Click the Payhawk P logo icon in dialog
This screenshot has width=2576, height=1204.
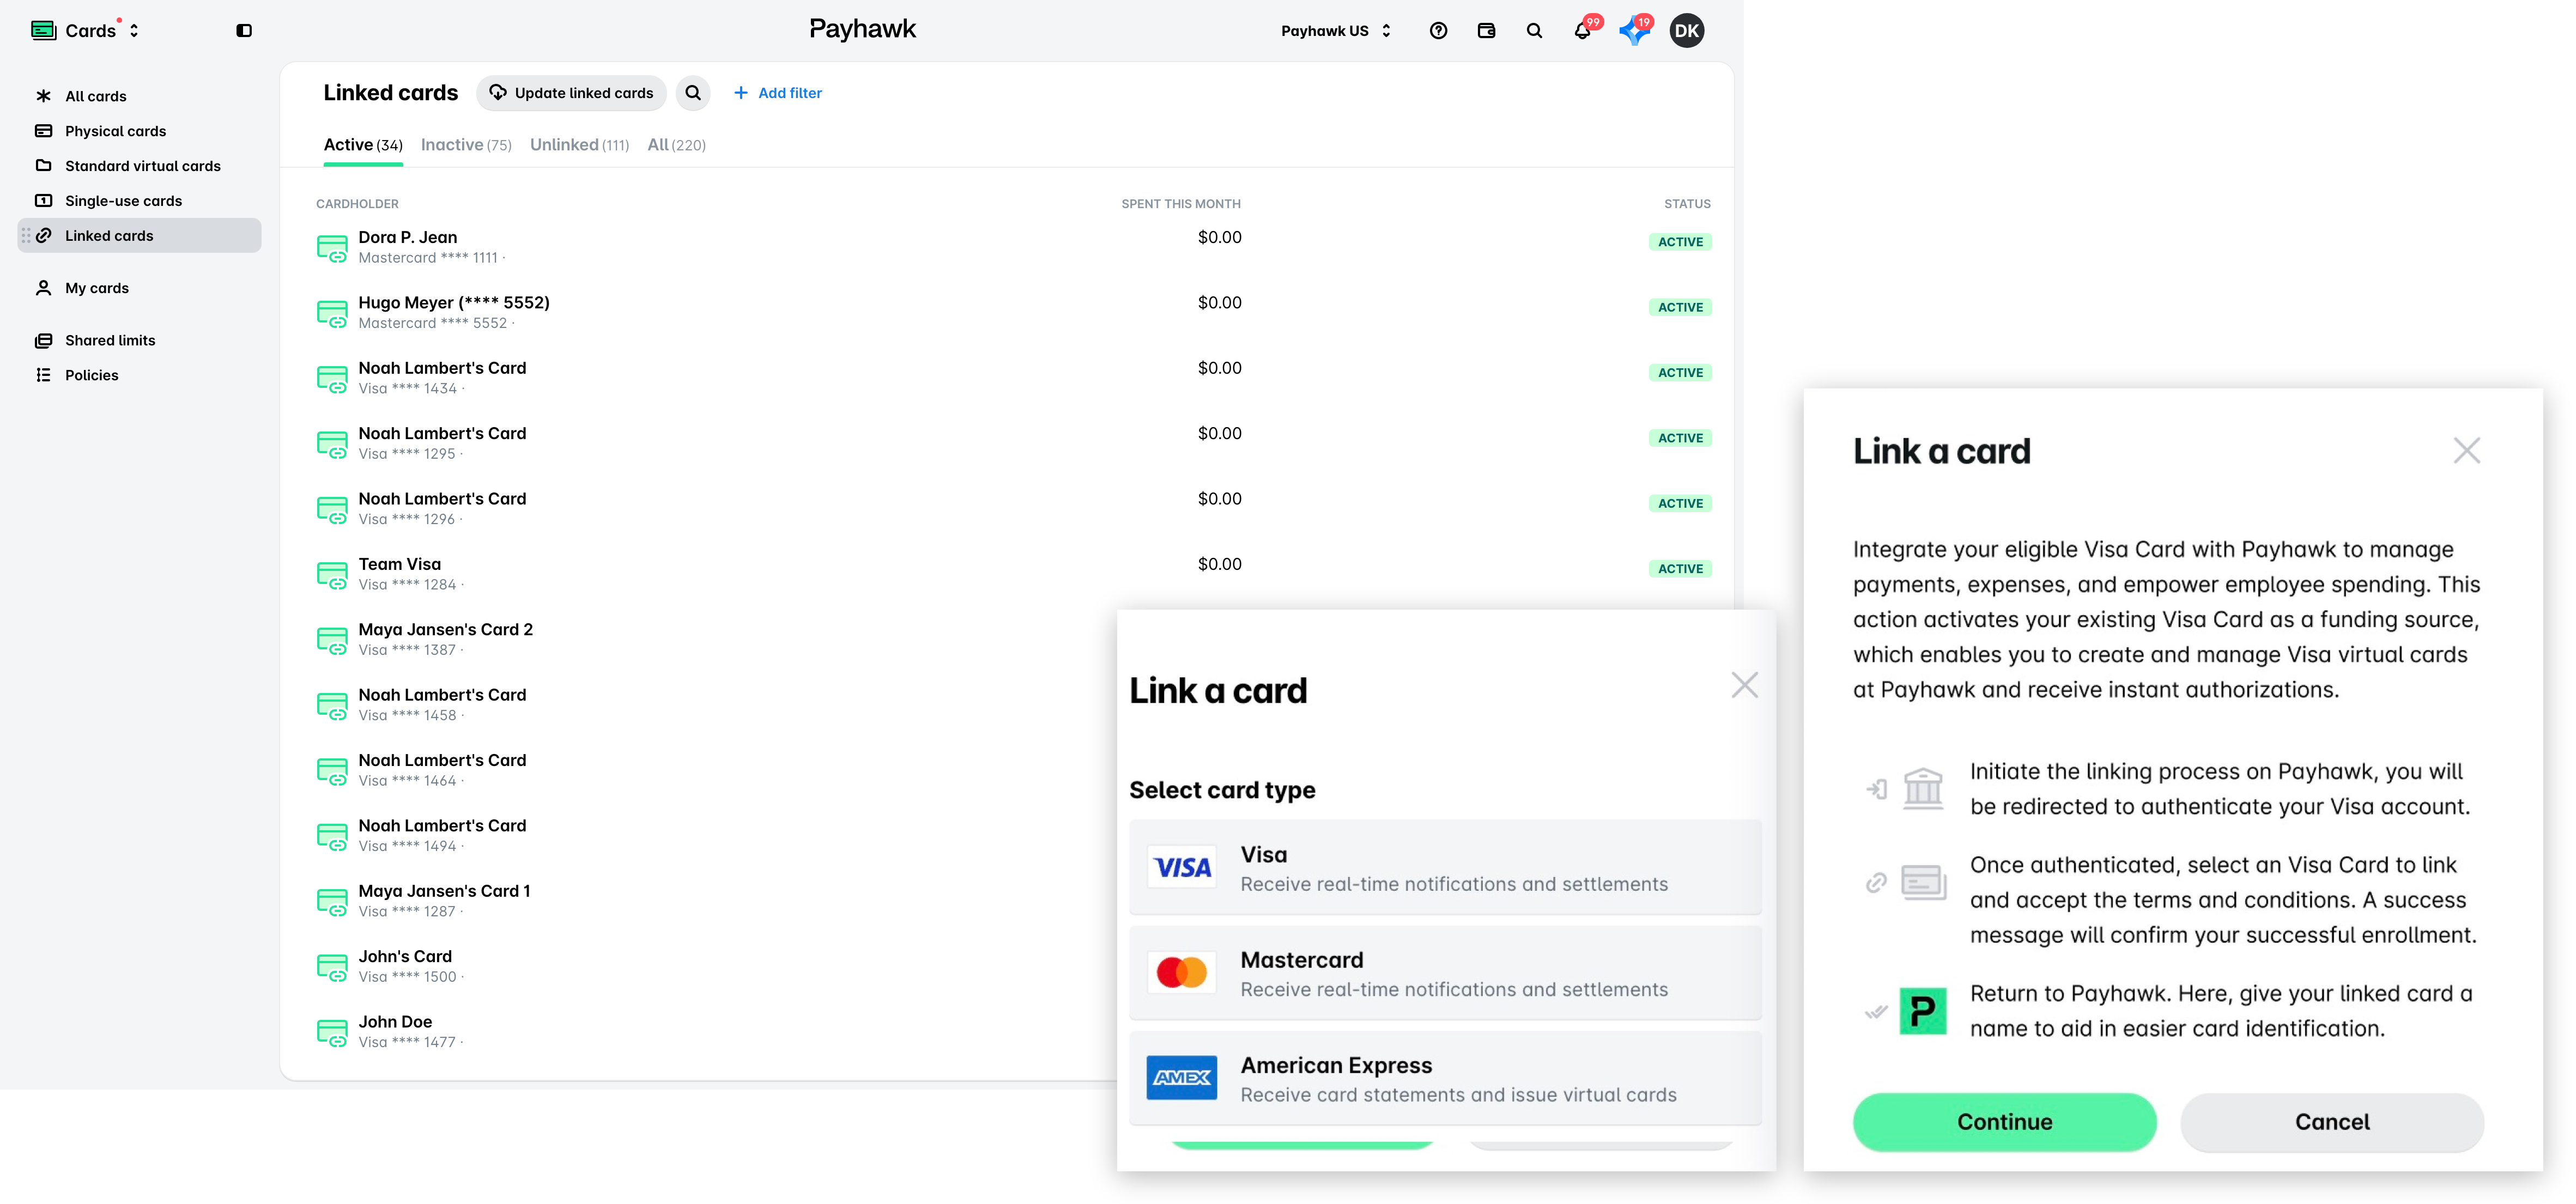tap(1922, 1011)
